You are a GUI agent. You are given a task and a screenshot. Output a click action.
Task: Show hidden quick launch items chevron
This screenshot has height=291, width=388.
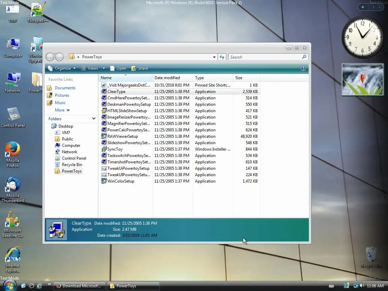pyautogui.click(x=49, y=284)
